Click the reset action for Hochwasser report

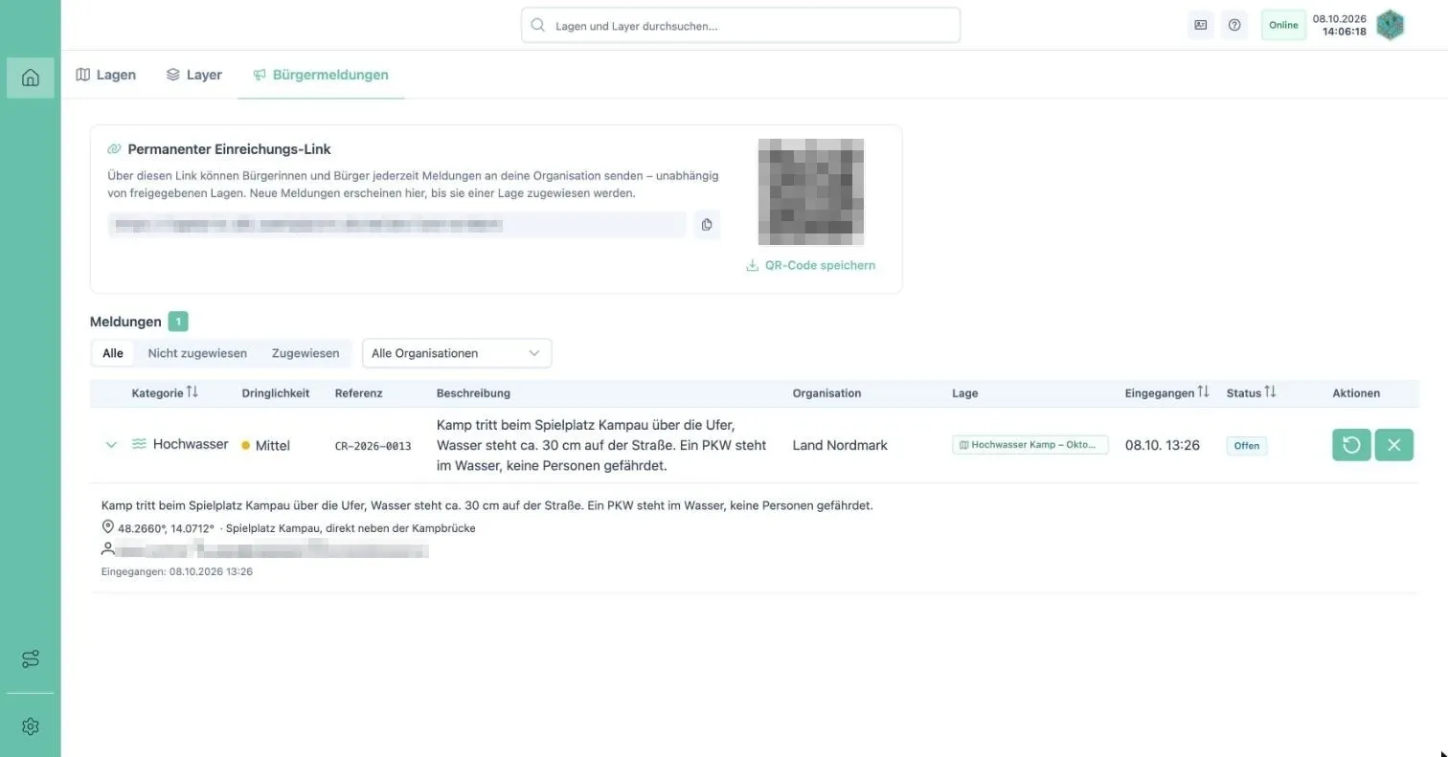1351,445
